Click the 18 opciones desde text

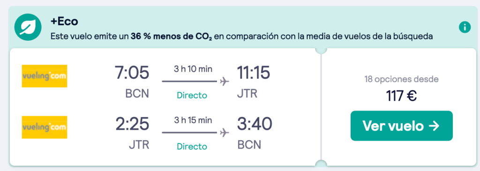click(401, 80)
